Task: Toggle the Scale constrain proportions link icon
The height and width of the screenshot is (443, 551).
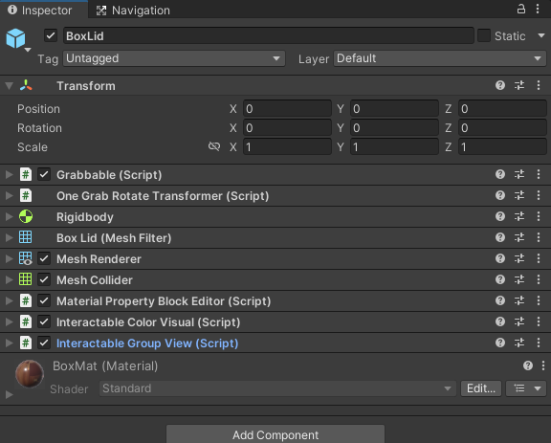Action: (x=214, y=146)
